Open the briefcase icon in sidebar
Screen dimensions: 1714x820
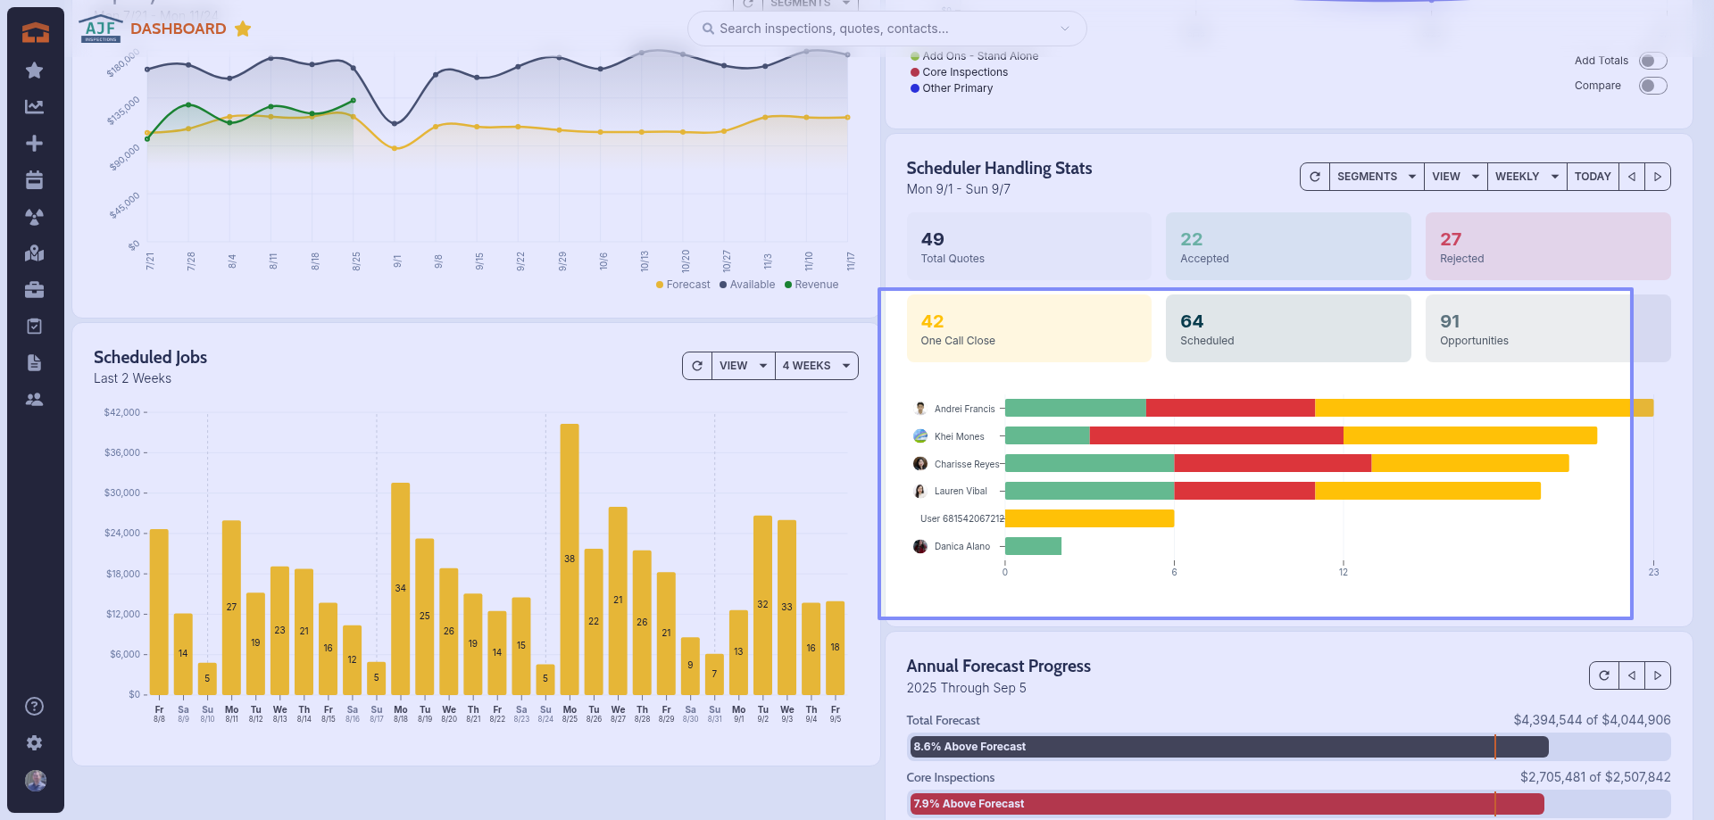tap(34, 290)
